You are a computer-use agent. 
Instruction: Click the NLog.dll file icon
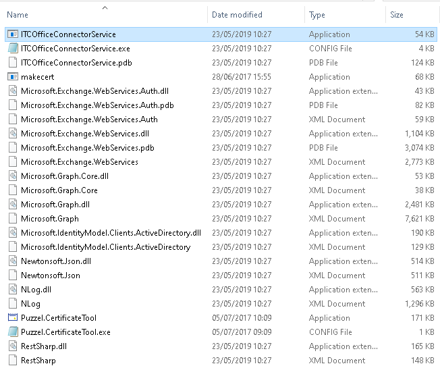point(13,290)
